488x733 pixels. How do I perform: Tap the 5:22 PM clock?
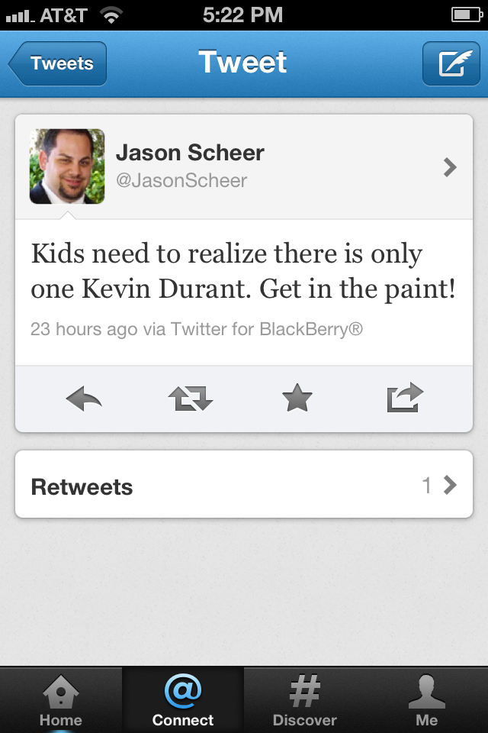coord(242,15)
